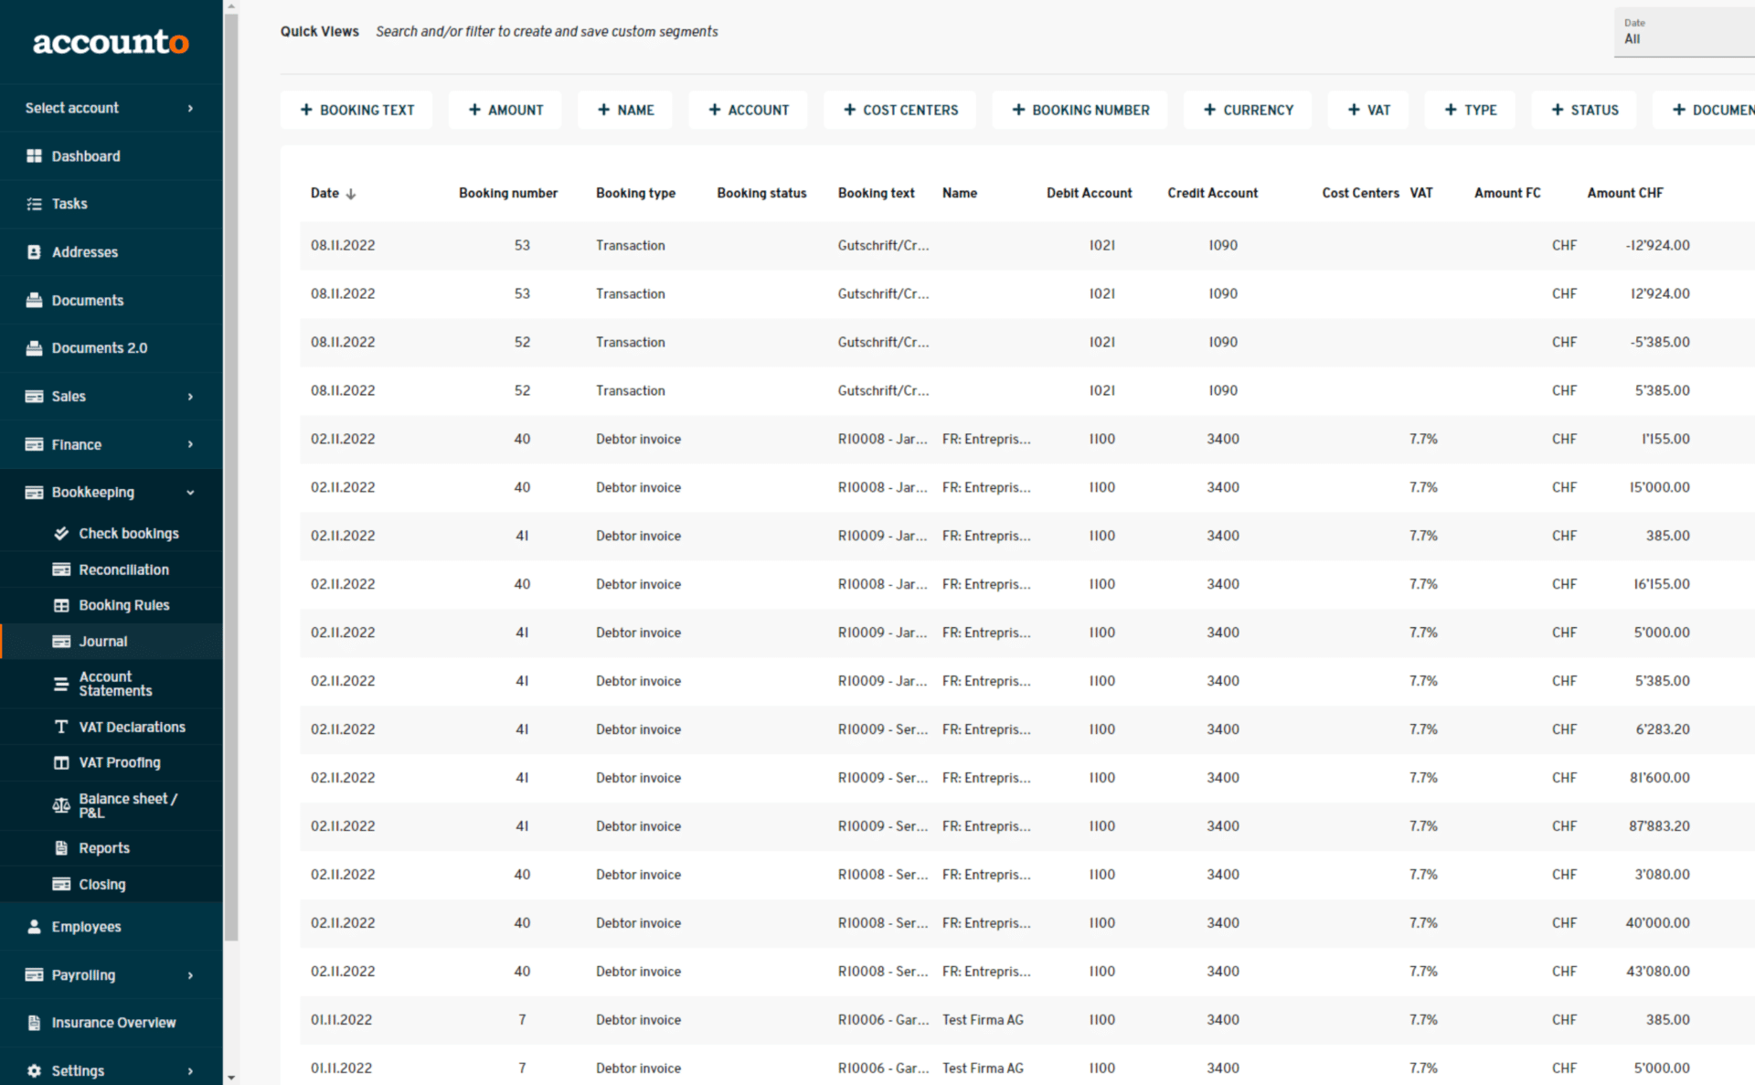The width and height of the screenshot is (1755, 1085).
Task: Collapse the Bookkeeping section chevron
Action: tap(190, 493)
